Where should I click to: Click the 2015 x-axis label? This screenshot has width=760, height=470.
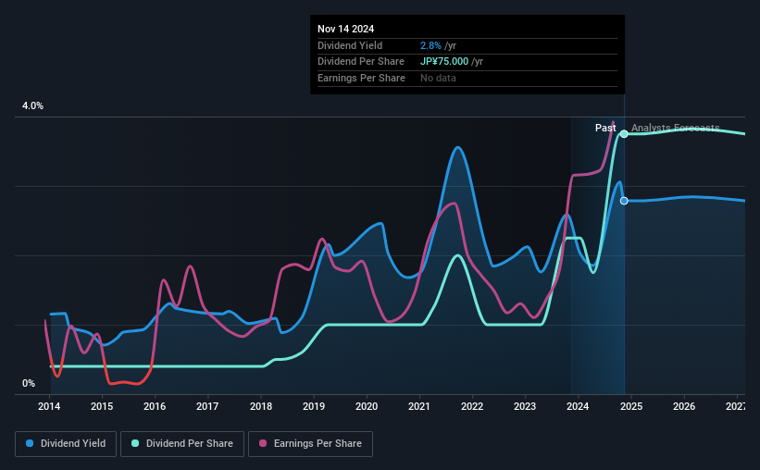tap(102, 406)
